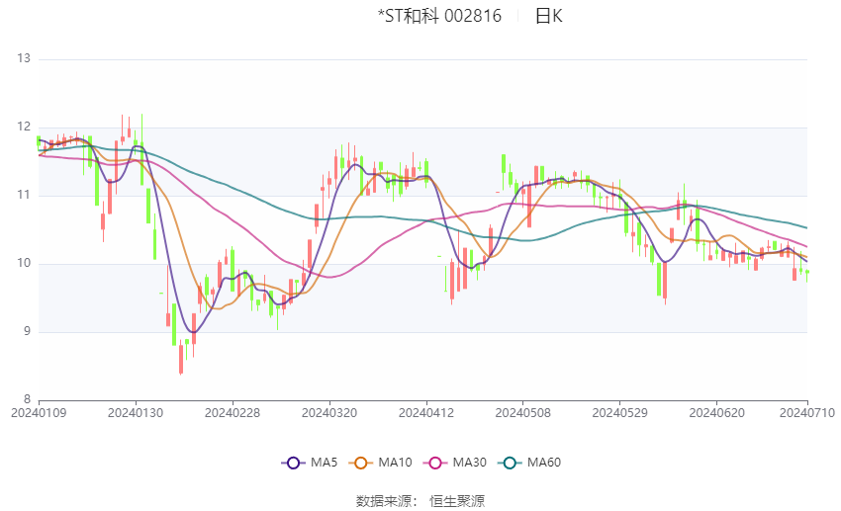This screenshot has width=841, height=511.
Task: Click x-axis date label 20240508
Action: 523,413
